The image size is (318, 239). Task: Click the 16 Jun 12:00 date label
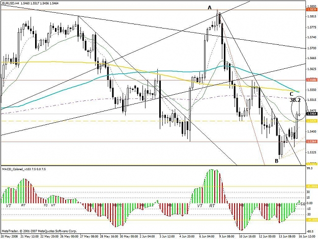(x=307, y=236)
